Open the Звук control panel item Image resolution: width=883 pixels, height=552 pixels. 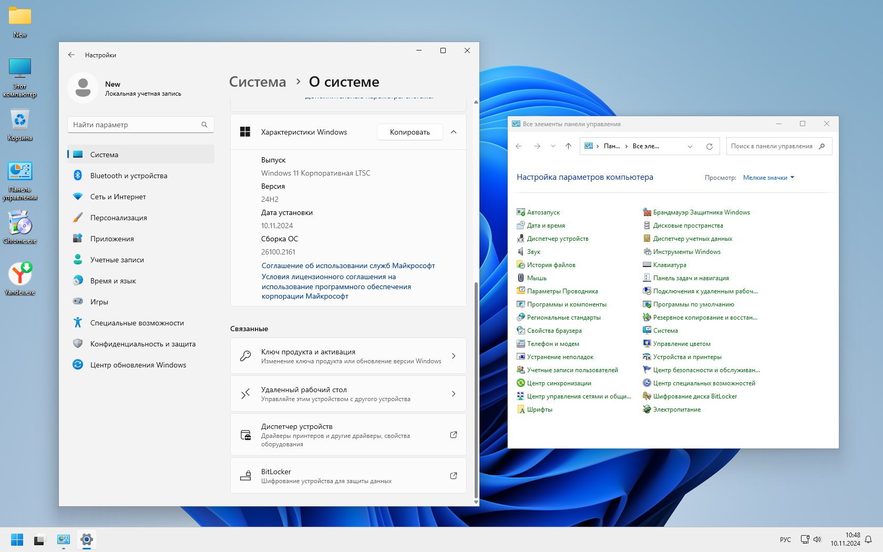(533, 252)
